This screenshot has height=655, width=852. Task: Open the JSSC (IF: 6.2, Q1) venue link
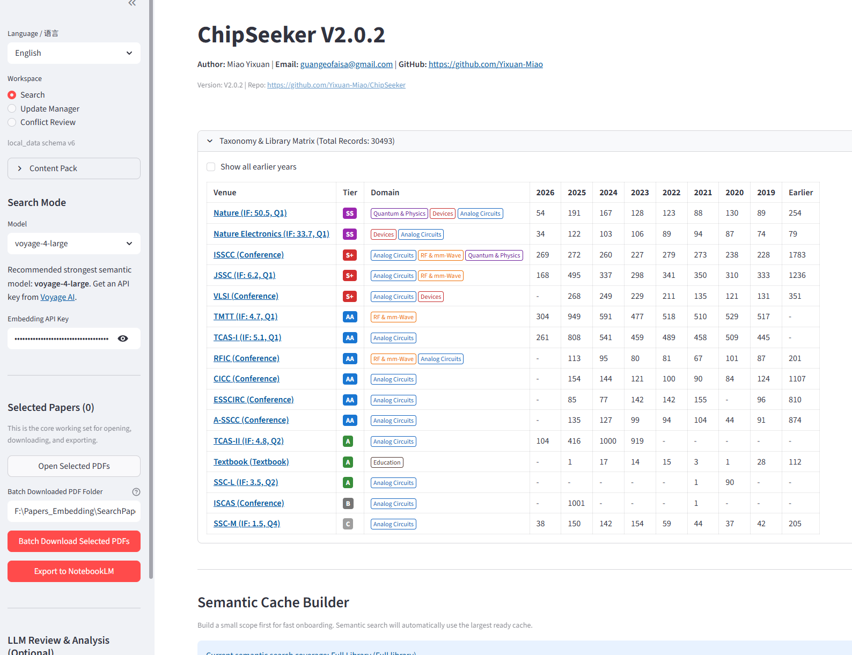coord(245,275)
